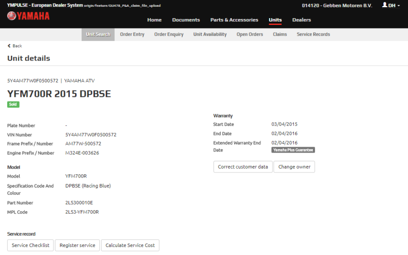This screenshot has height=255, width=408.
Task: Go to the Home menu
Action: (x=154, y=20)
